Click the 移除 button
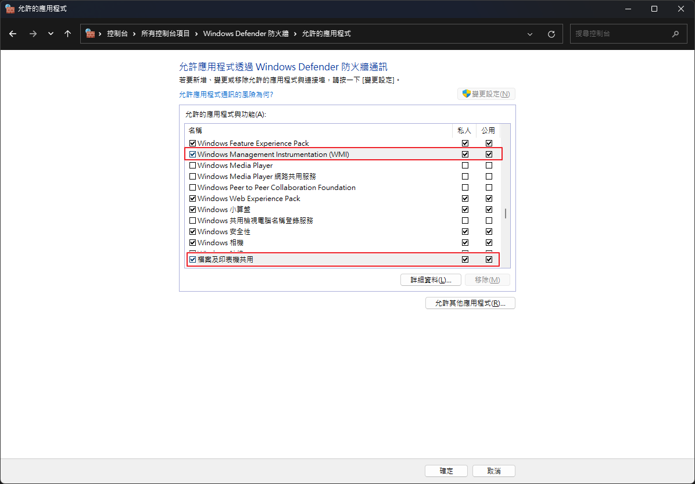The width and height of the screenshot is (695, 484). (487, 279)
